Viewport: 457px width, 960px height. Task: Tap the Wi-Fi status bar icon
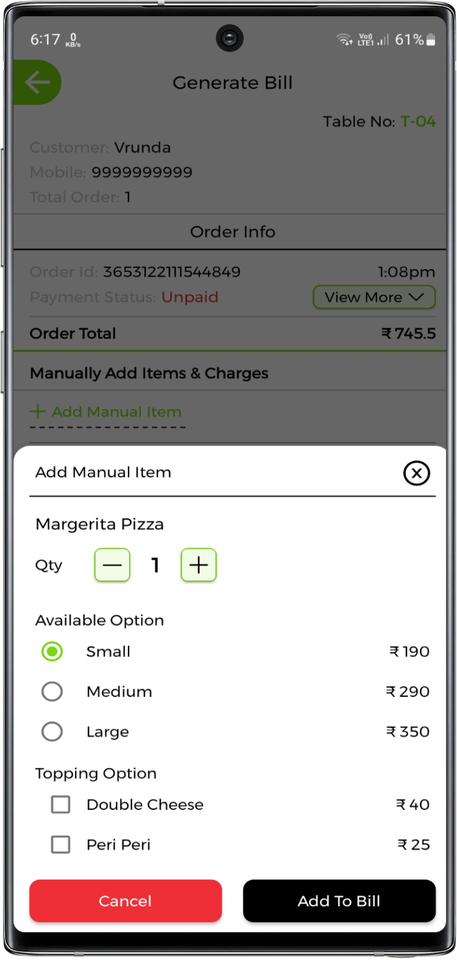tap(344, 39)
